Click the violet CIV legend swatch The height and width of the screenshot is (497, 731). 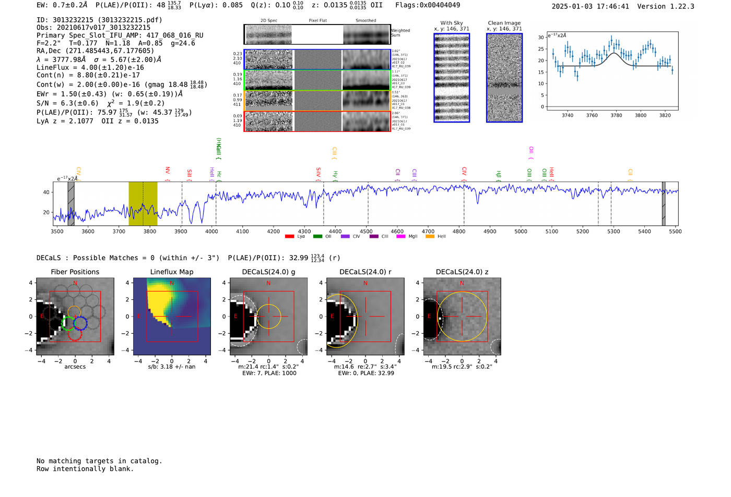345,236
